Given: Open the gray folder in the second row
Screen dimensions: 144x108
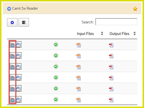Looking at the screenshot, I should 12,56.
